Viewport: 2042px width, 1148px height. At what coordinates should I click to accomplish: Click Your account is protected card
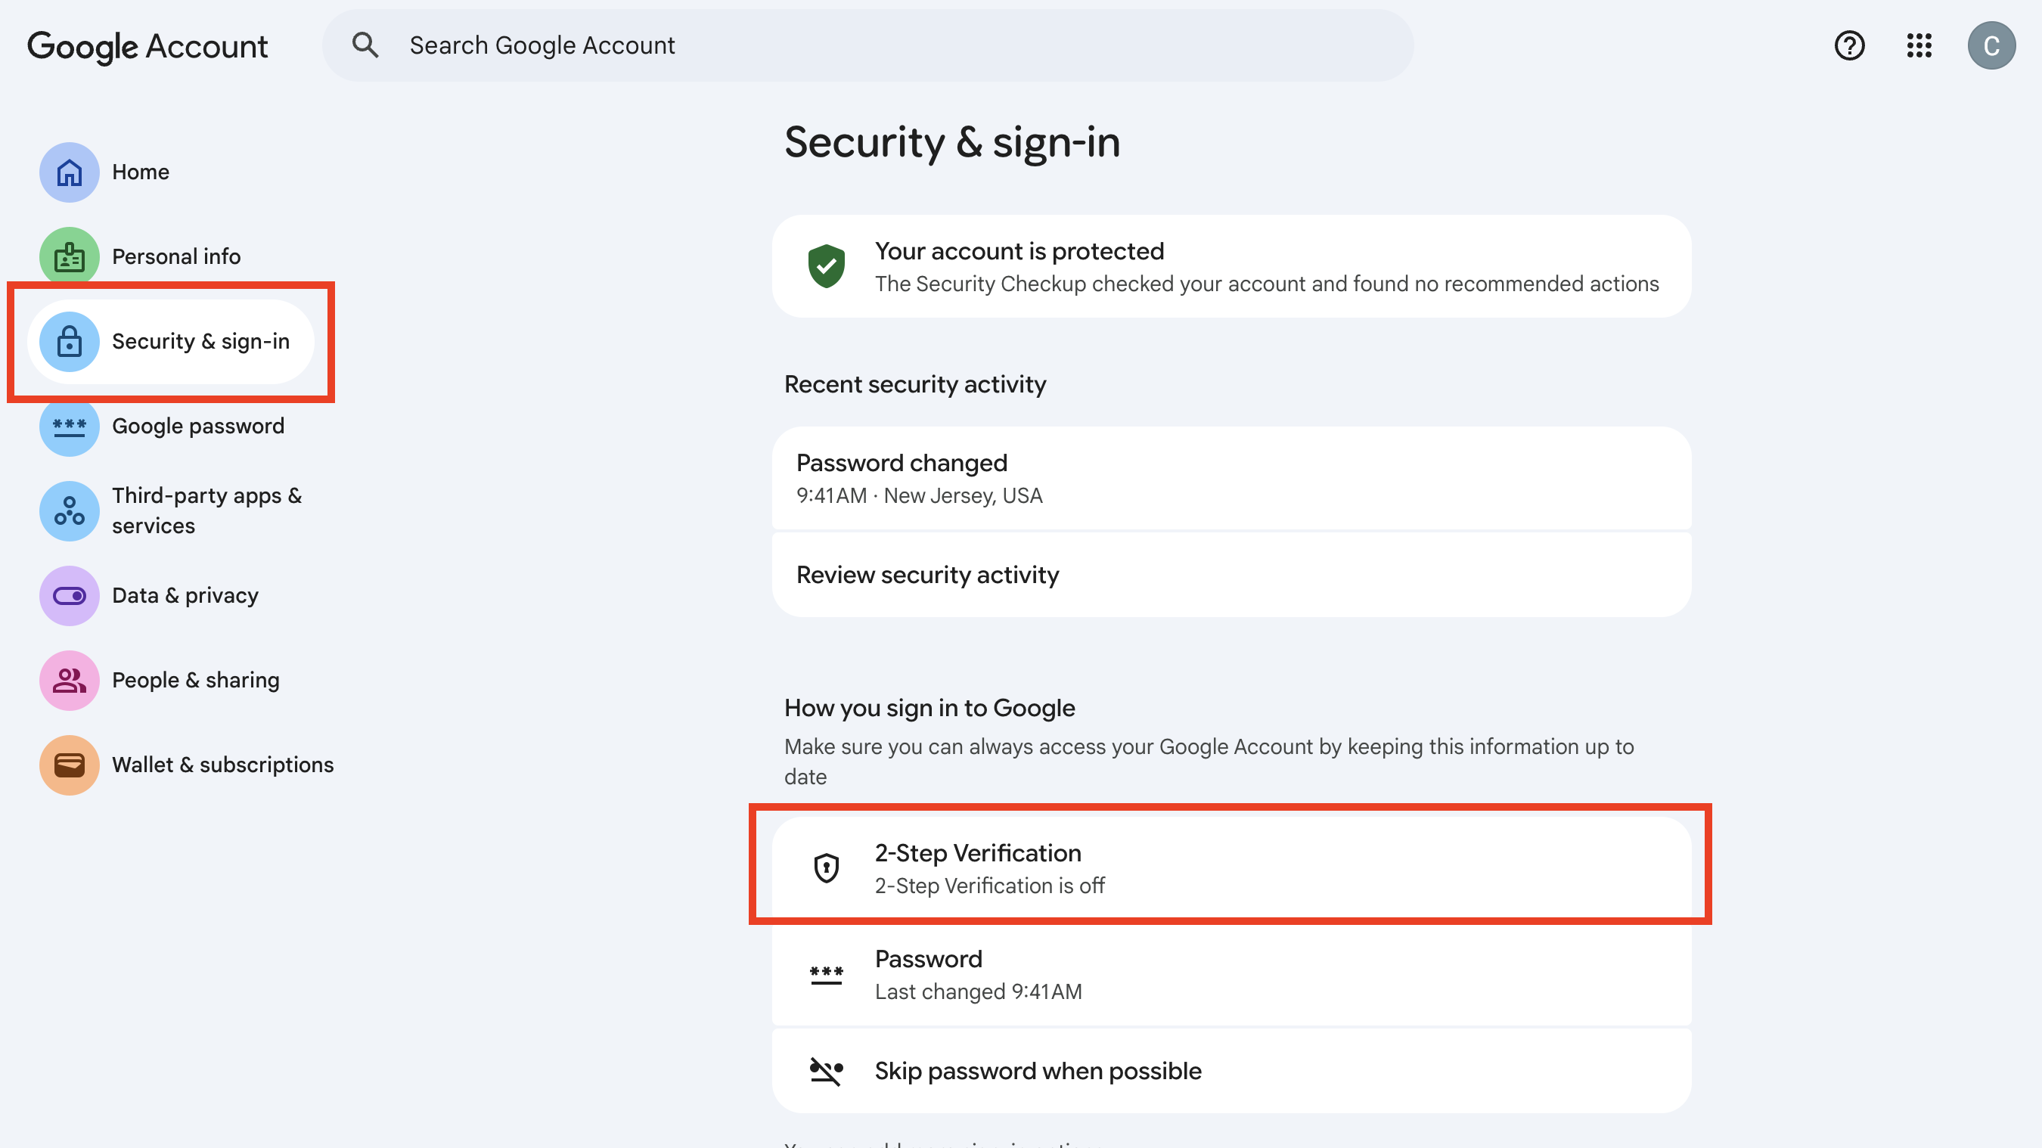(x=1230, y=266)
